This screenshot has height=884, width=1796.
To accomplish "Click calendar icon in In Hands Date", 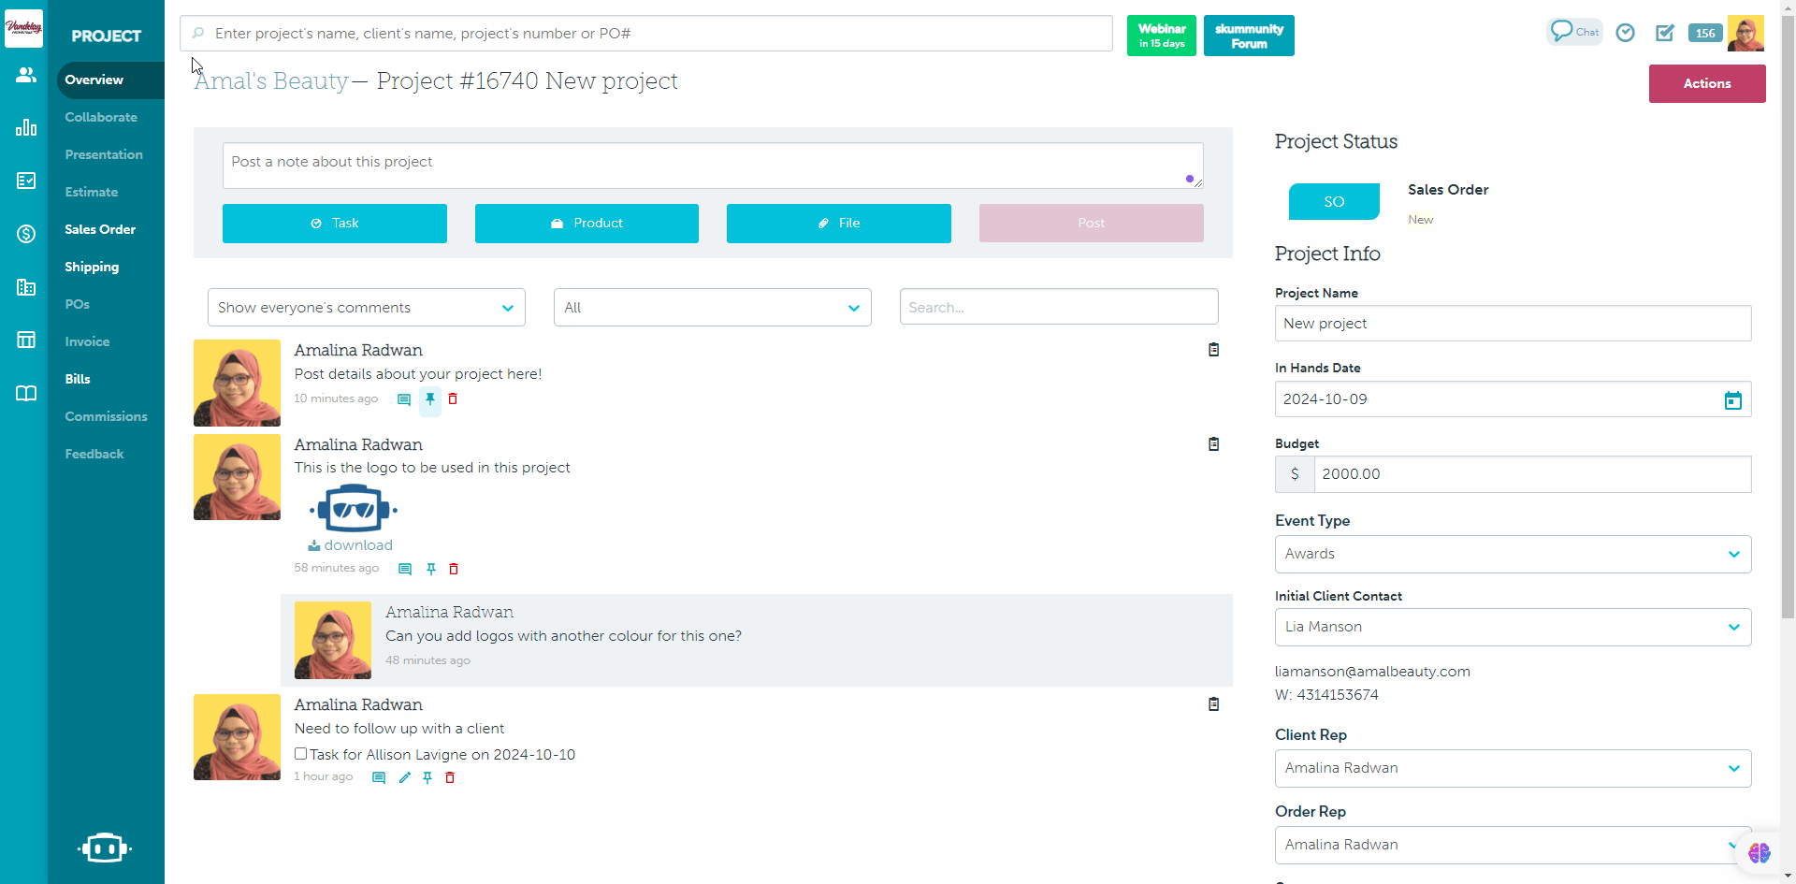I will (1732, 400).
